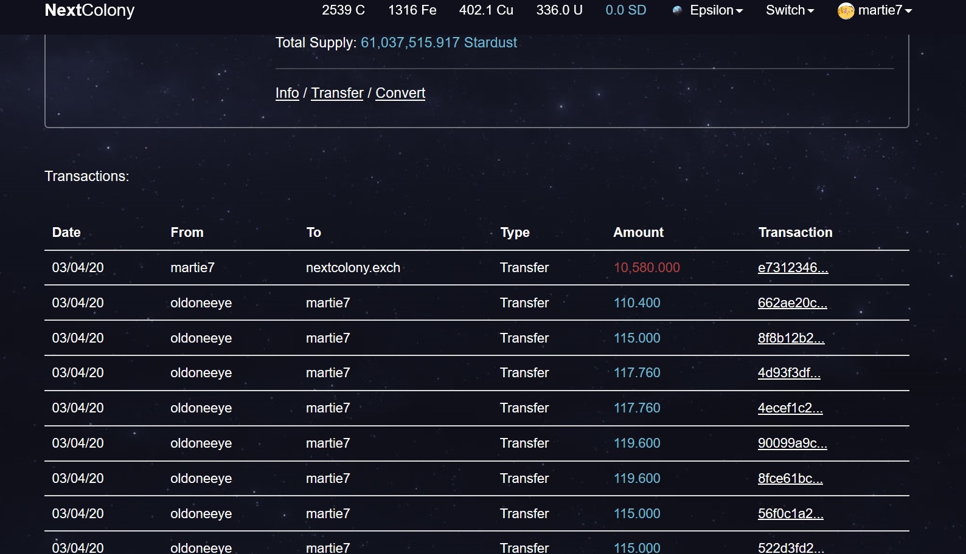Open the Transfer link
The height and width of the screenshot is (554, 966).
click(x=337, y=93)
